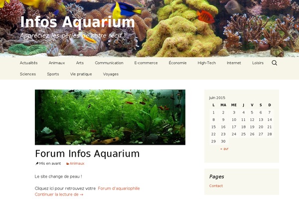Navigate to the Voyages section
The image size is (299, 199).
(111, 74)
